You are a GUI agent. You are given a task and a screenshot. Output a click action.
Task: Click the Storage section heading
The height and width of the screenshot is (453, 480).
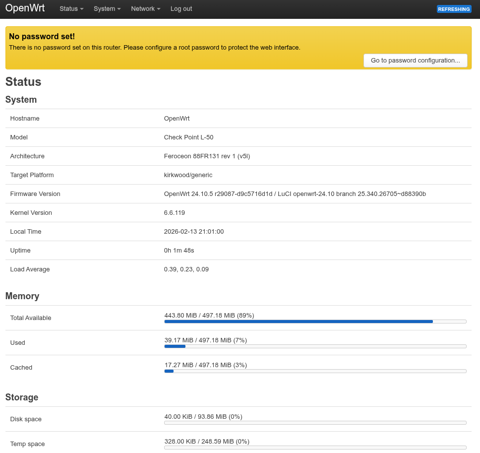(22, 397)
